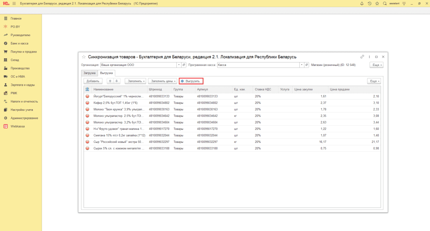
Task: Sort by the Цена продажи column header
Action: tap(354, 89)
